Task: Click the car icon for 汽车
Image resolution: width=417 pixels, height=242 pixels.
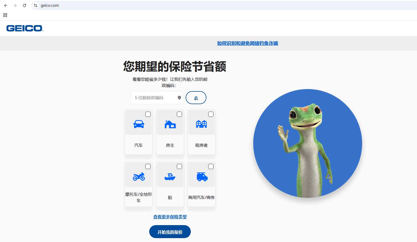Action: click(x=139, y=124)
